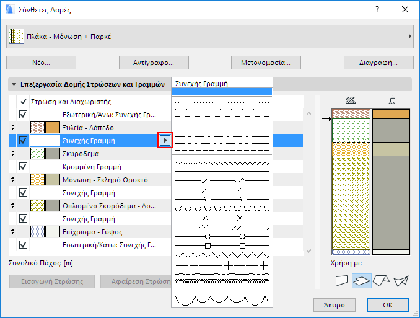Screen dimensions: 420x318
Task: Choose the sparse dotted line type
Action: 222,109
